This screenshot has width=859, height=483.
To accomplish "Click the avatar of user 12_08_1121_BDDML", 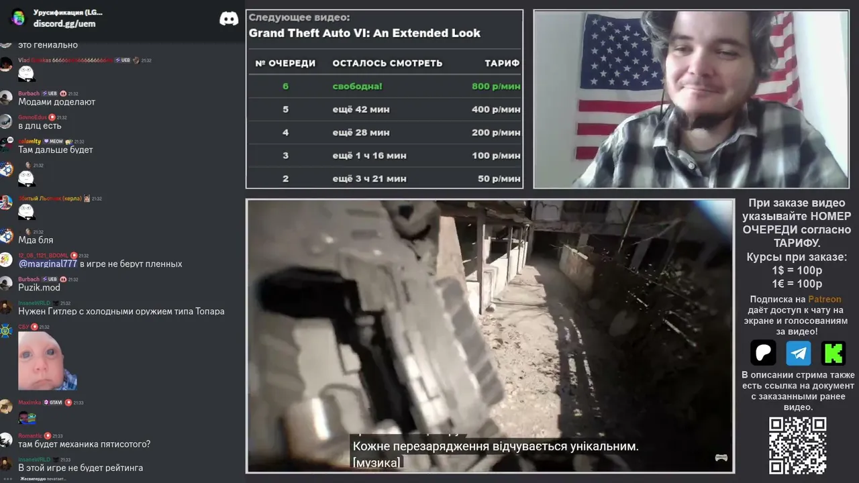I will pyautogui.click(x=6, y=260).
